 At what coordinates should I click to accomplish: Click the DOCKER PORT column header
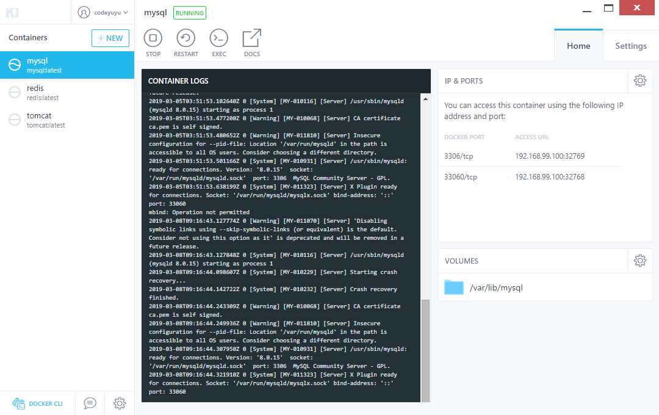coord(464,137)
